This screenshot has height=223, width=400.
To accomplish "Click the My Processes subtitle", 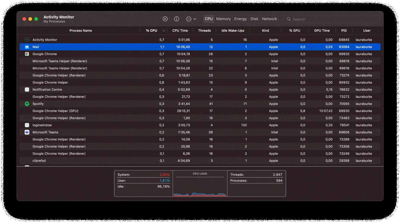I will (x=54, y=21).
